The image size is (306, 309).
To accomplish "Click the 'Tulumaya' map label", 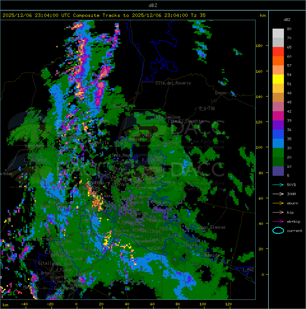I will click(125, 162).
